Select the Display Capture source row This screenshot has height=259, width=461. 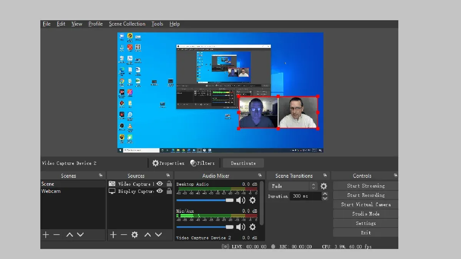pyautogui.click(x=140, y=191)
